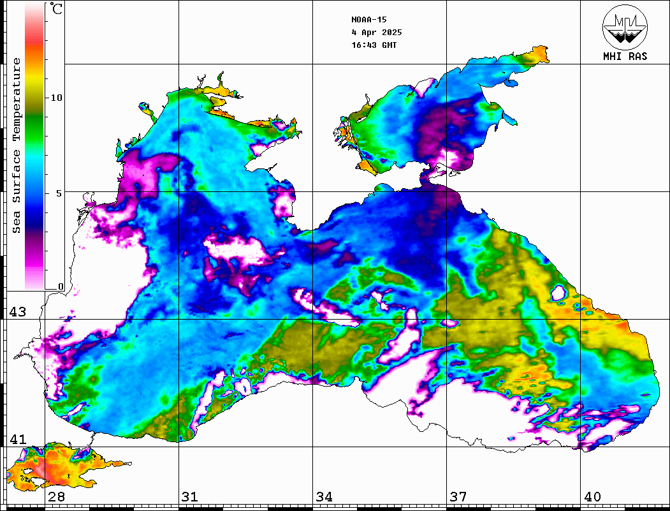Click longitude label 34
670x511 pixels.
[x=324, y=497]
